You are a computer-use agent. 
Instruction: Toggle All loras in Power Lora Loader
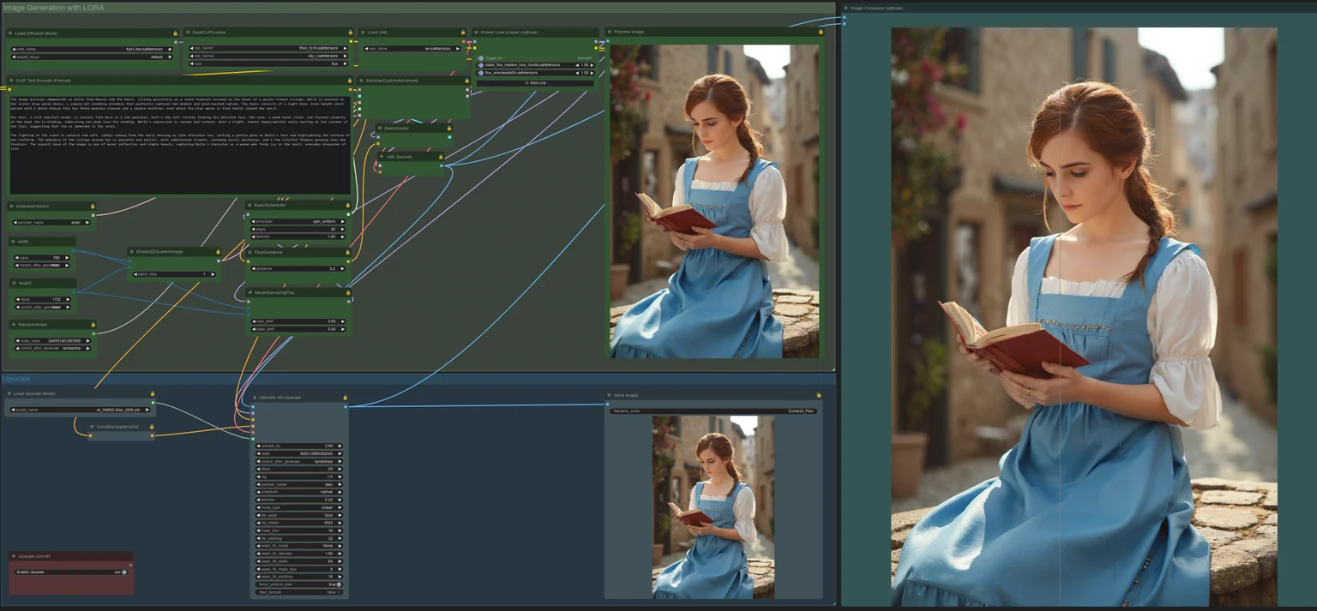482,58
